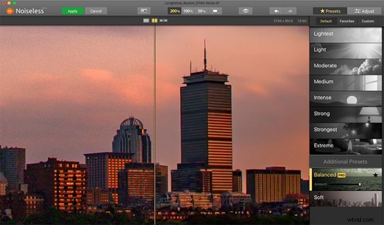Viewport: 384px width, 225px height.
Task: Choose the Soft preset
Action: [345, 199]
